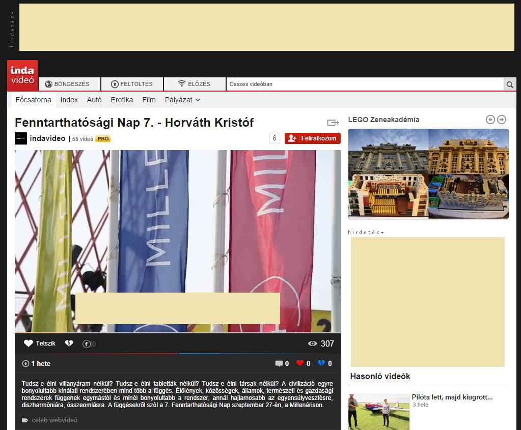The width and height of the screenshot is (521, 430).
Task: Open the LEGO Zeneakadémia thumbnail
Action: tap(428, 174)
